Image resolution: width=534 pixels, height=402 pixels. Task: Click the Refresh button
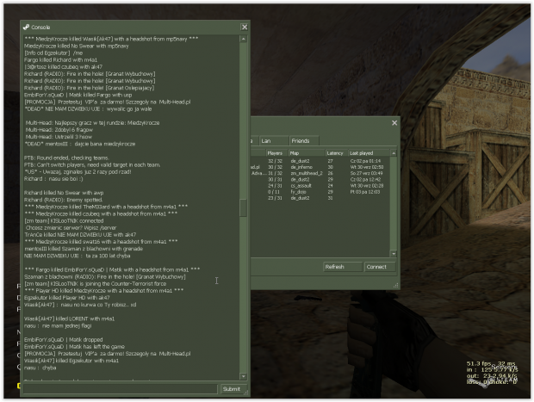click(x=342, y=267)
